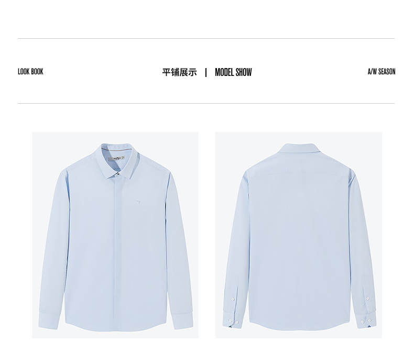Click the vertical divider beside MODEL SHOW

[206, 72]
